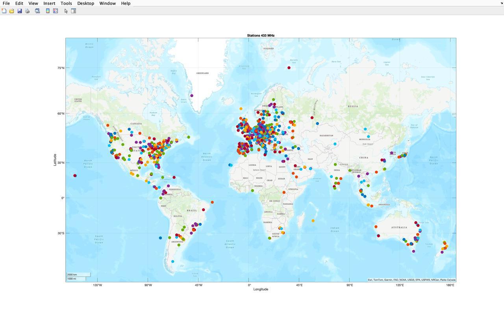Click the GREENLAND label on the map
Screen dimensions: 504x315
202,73
